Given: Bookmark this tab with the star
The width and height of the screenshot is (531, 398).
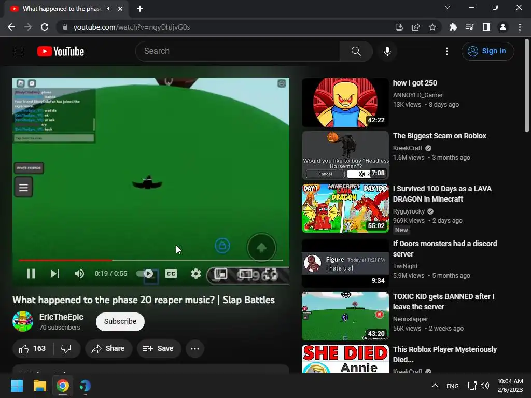Looking at the screenshot, I should coord(432,27).
